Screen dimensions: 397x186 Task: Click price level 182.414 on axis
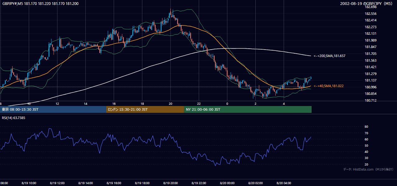tap(371, 20)
